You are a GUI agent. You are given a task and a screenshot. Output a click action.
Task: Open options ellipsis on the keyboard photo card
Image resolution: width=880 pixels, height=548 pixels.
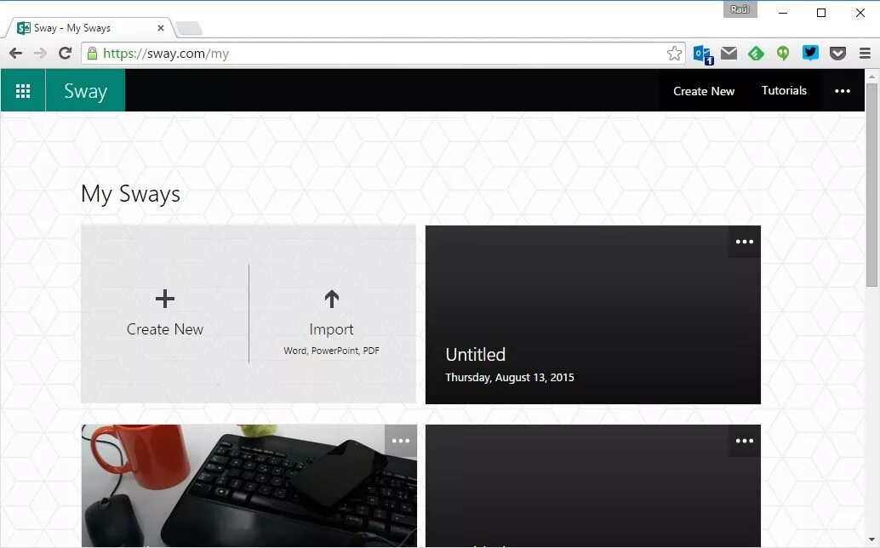(401, 441)
